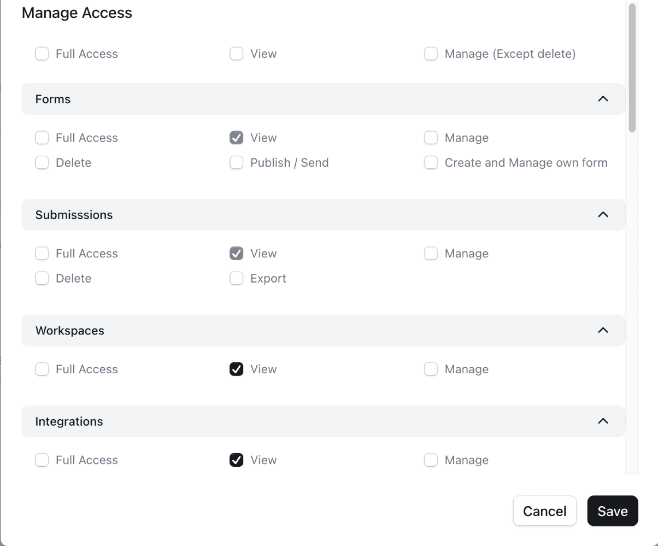Enable Full Access under Workspaces

pyautogui.click(x=42, y=369)
